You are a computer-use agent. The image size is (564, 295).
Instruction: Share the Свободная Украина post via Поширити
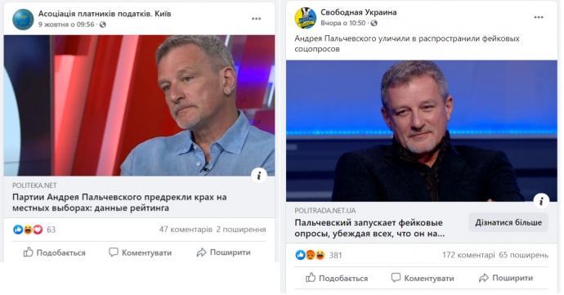click(506, 278)
